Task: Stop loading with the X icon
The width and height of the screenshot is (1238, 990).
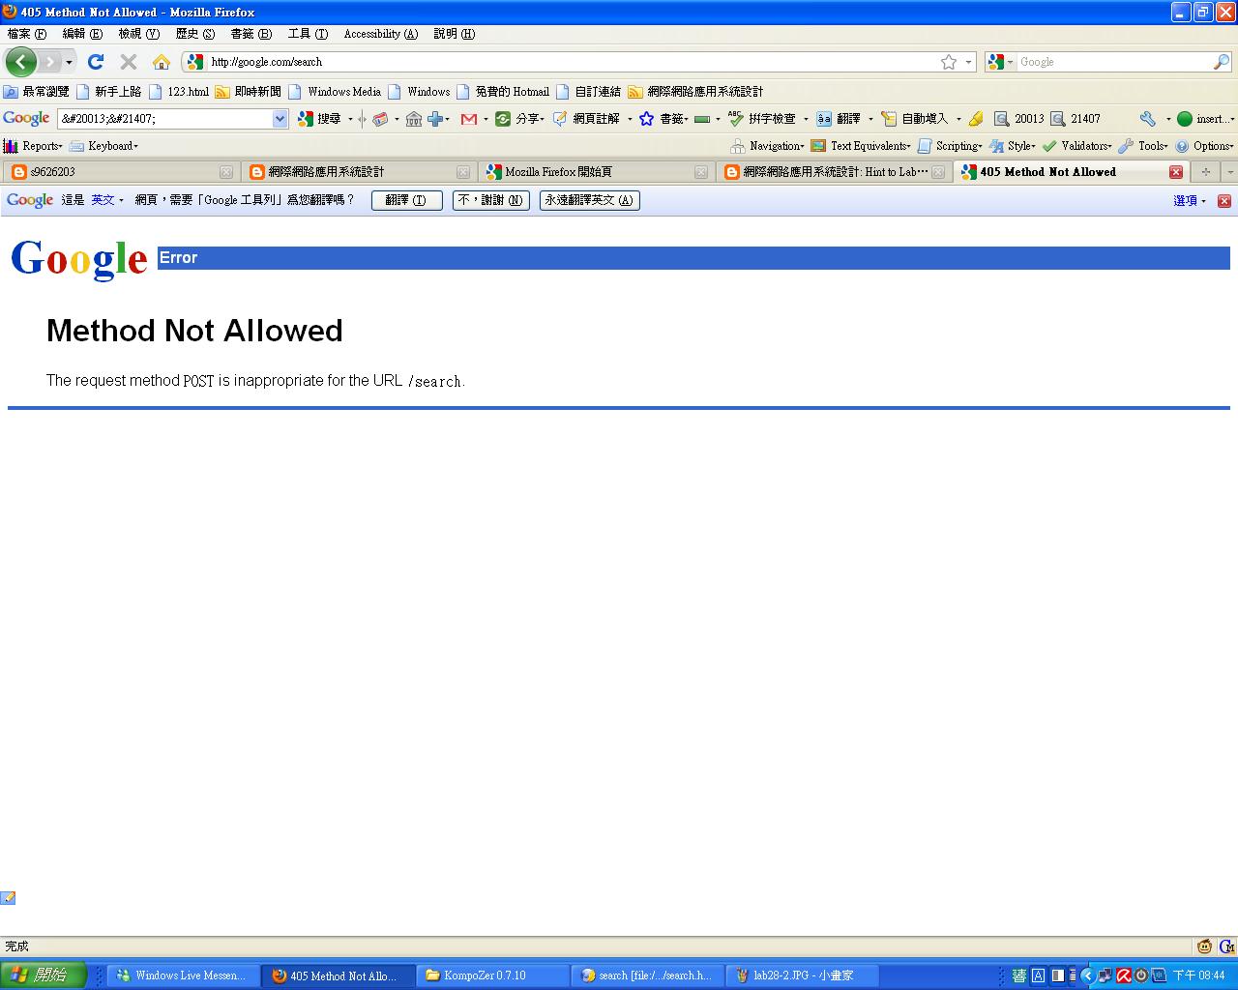Action: click(128, 62)
